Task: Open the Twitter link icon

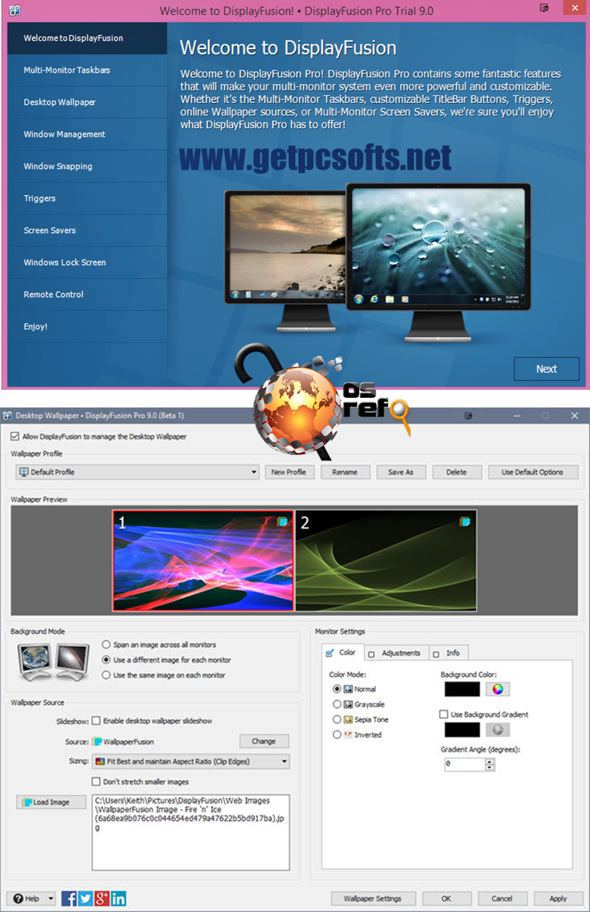Action: (85, 898)
